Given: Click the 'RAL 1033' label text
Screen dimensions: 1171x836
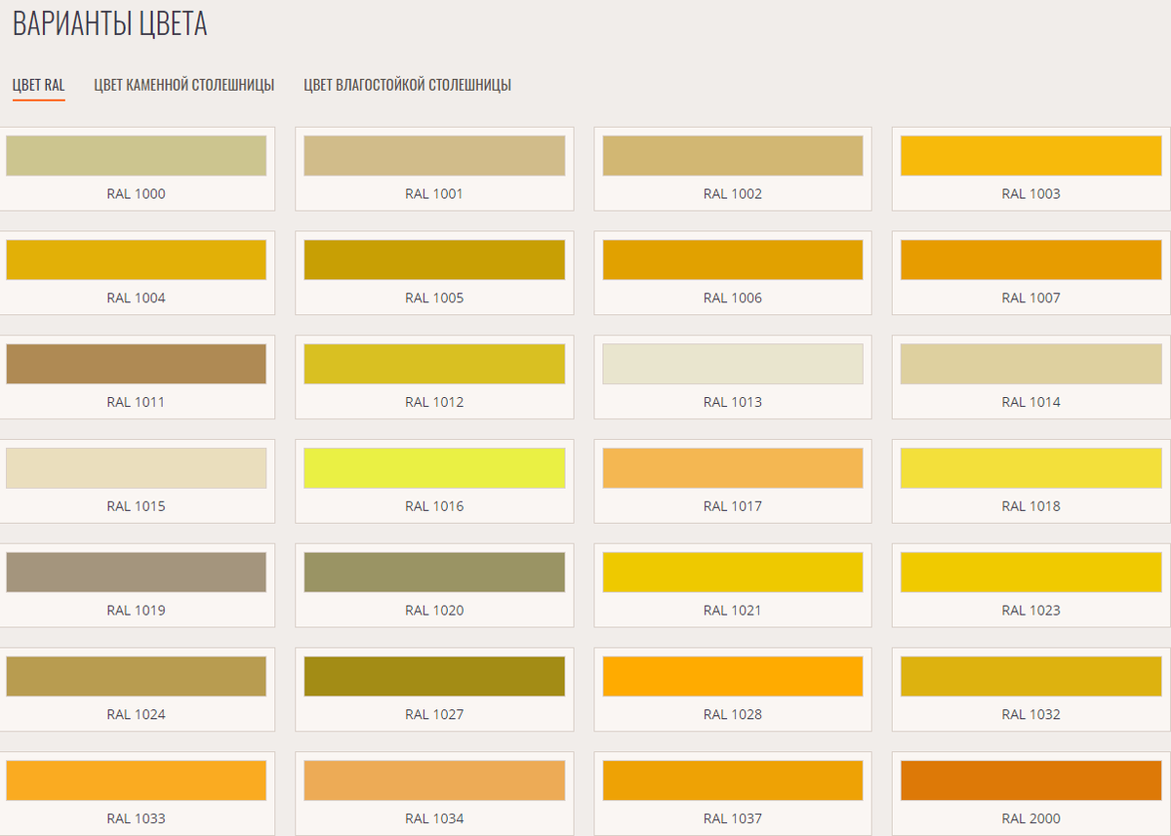Looking at the screenshot, I should click(x=137, y=818).
